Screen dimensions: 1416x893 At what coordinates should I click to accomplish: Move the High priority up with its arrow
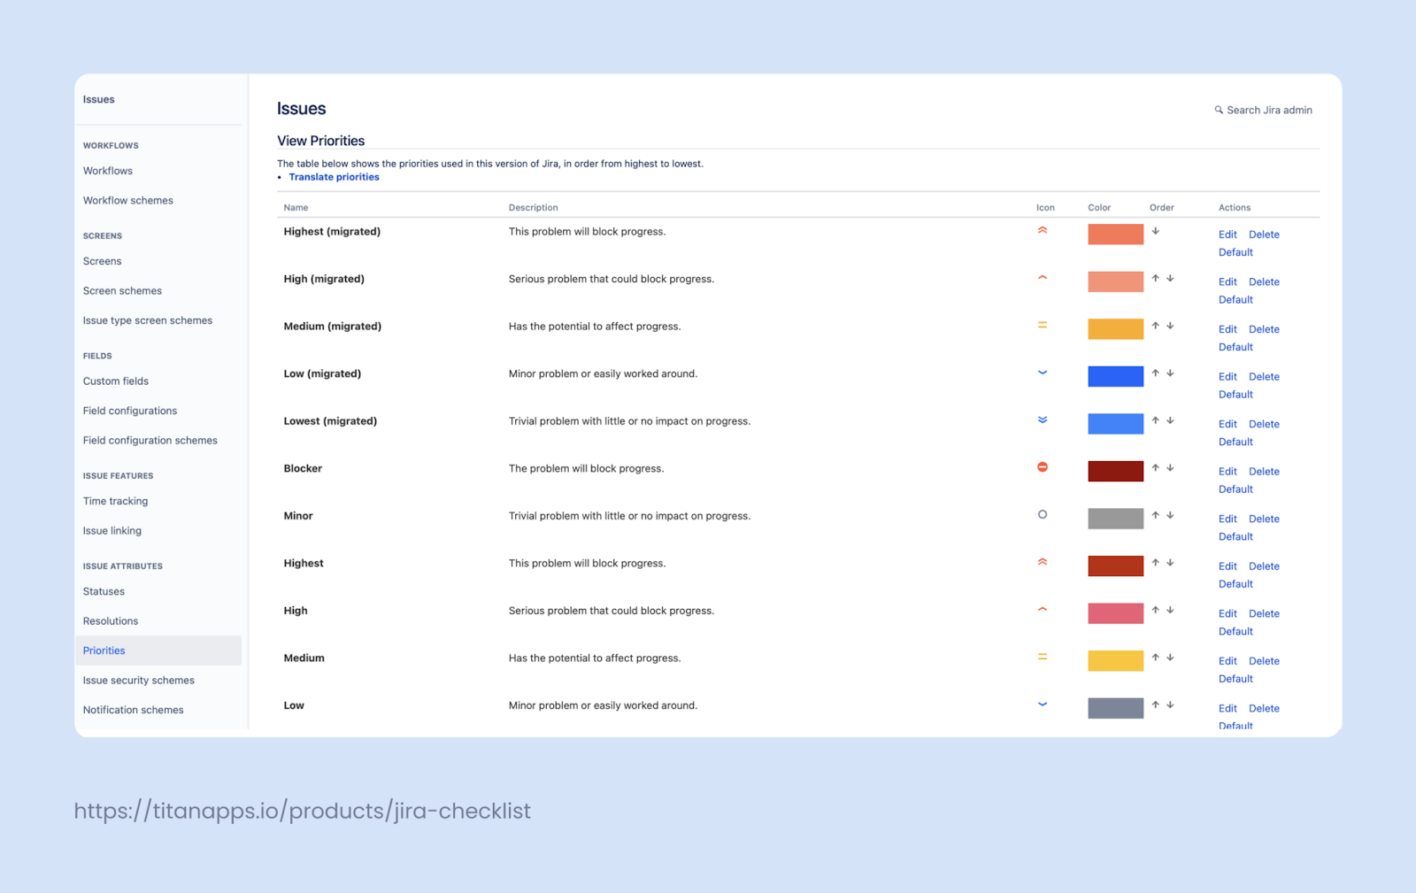tap(1155, 610)
